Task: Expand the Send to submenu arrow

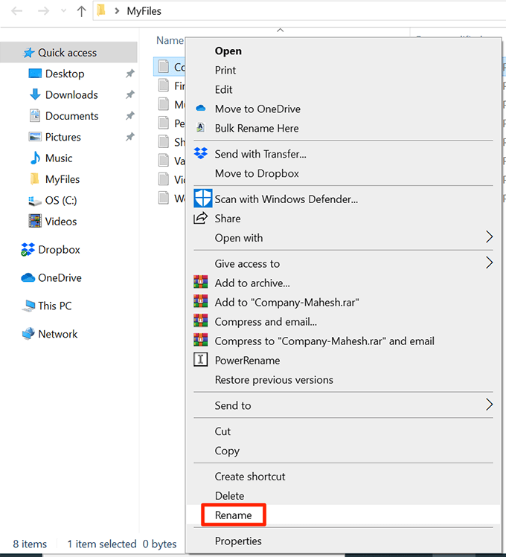Action: point(489,405)
